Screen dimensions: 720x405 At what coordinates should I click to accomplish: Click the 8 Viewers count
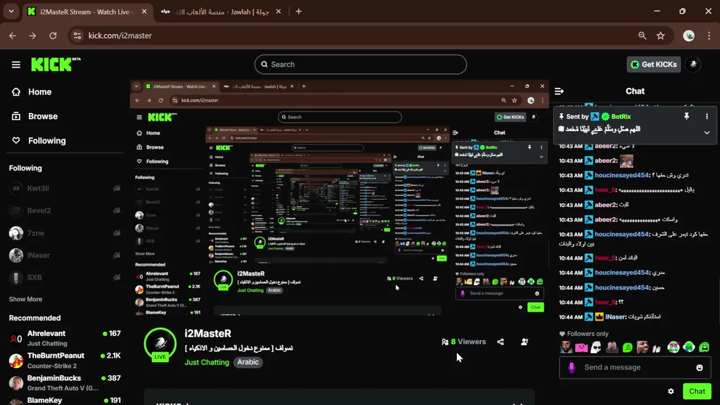(463, 341)
